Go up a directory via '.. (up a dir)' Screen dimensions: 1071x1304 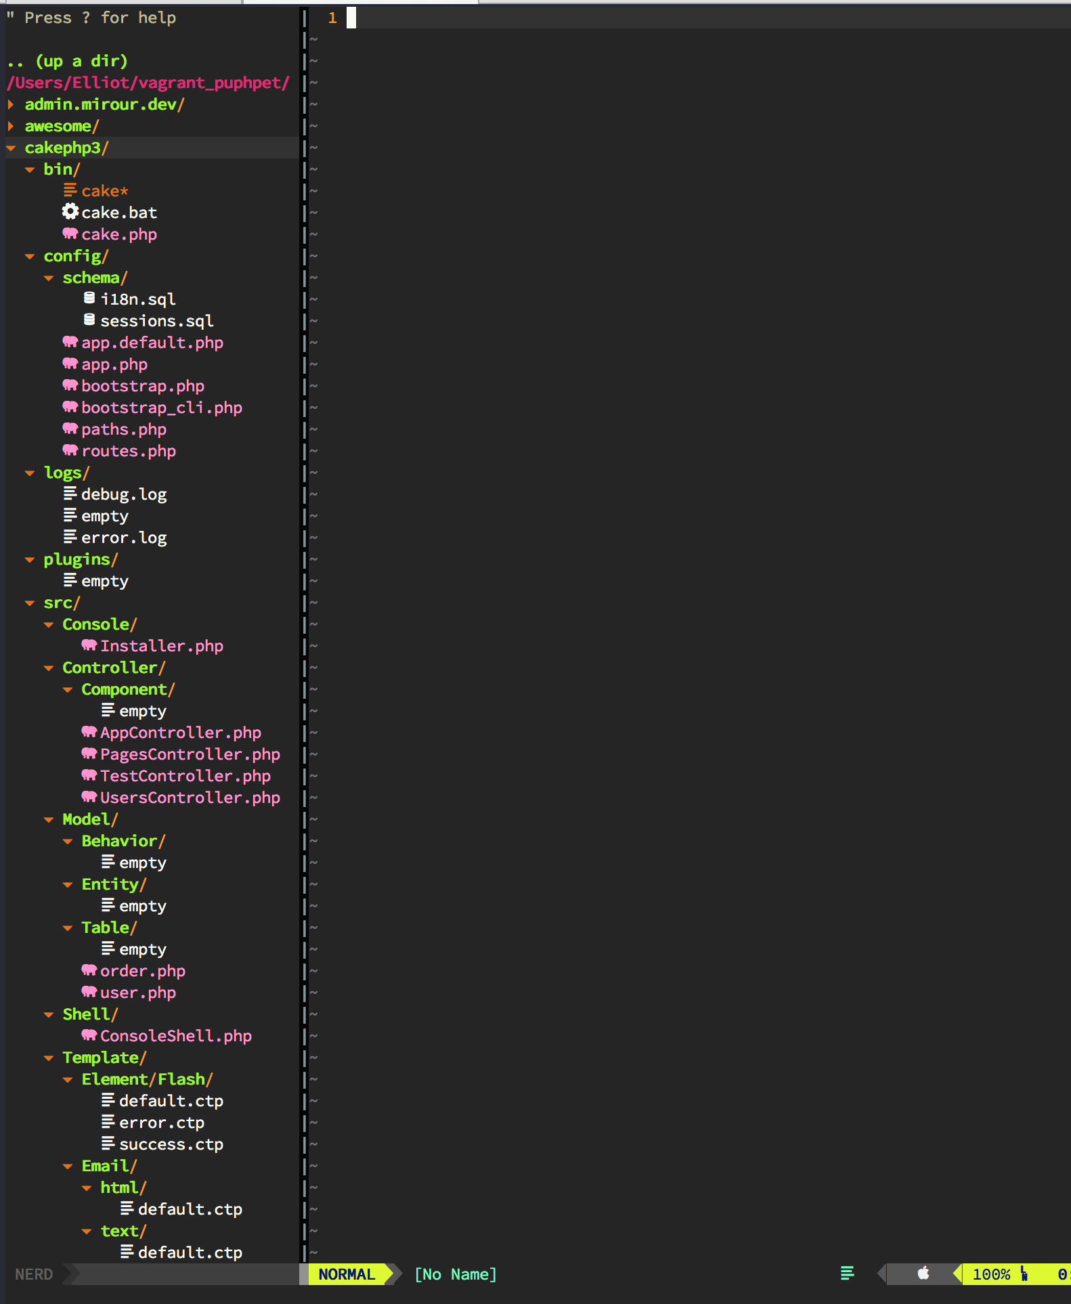[x=67, y=61]
